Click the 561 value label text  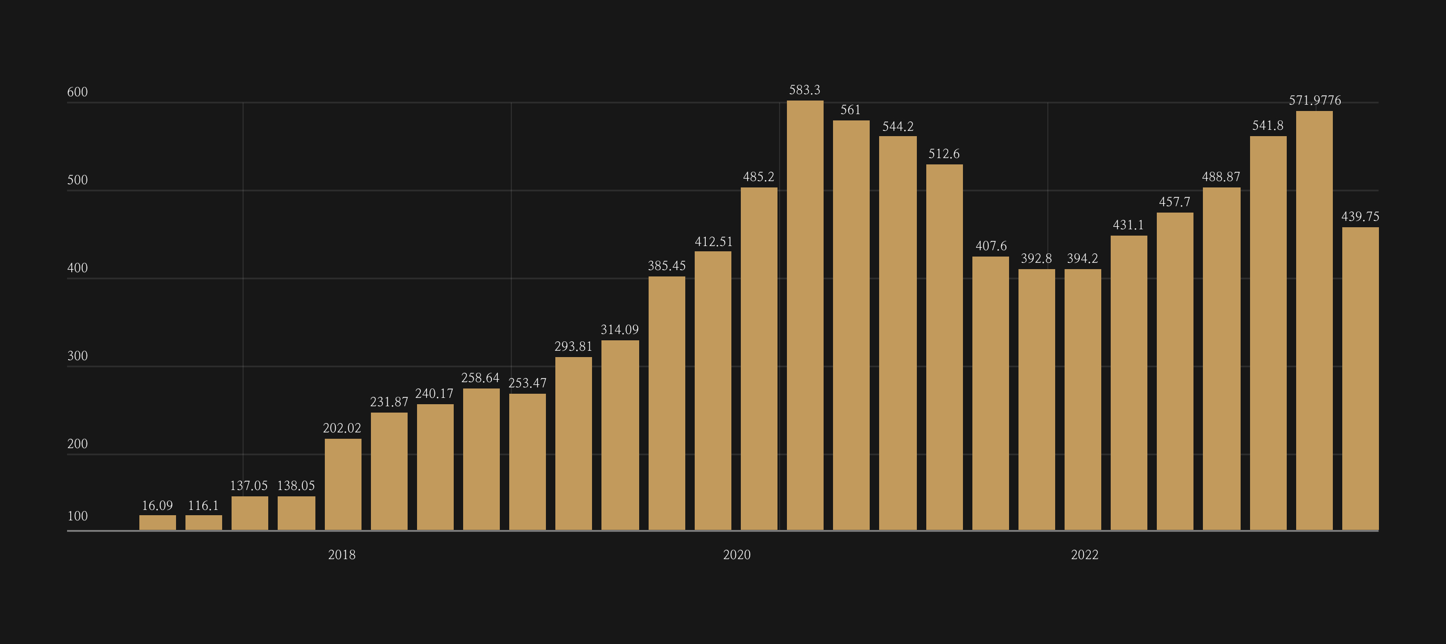(850, 110)
